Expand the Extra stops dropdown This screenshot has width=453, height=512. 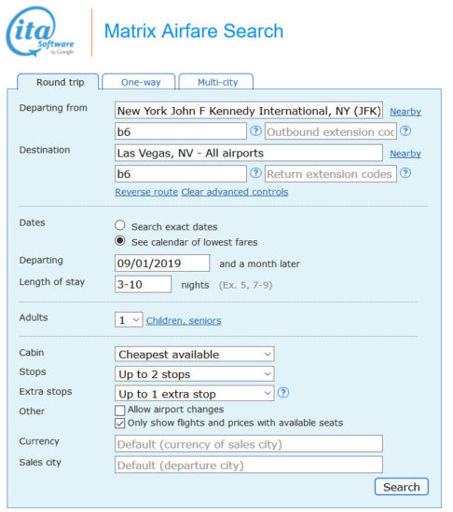(x=195, y=394)
